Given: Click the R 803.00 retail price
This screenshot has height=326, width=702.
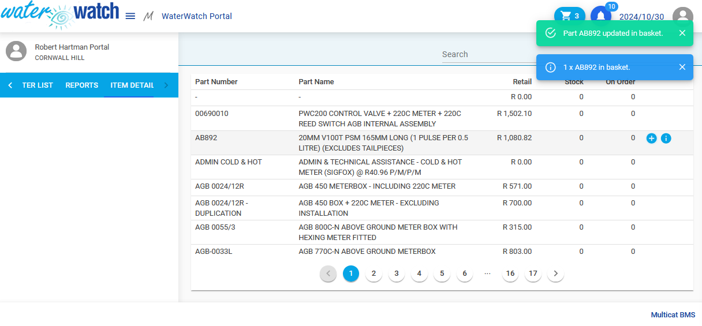Looking at the screenshot, I should [x=517, y=252].
